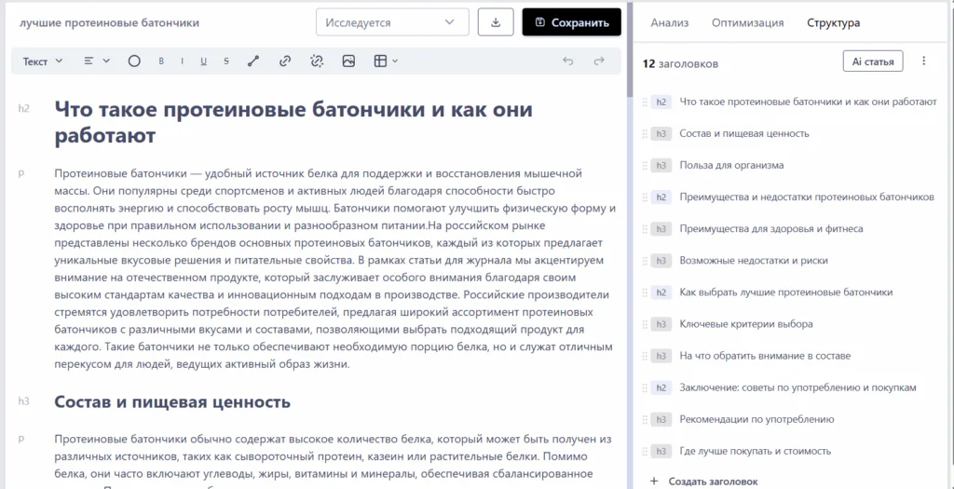
Task: Click h2 tag of 'Заключение' heading row
Action: click(661, 387)
